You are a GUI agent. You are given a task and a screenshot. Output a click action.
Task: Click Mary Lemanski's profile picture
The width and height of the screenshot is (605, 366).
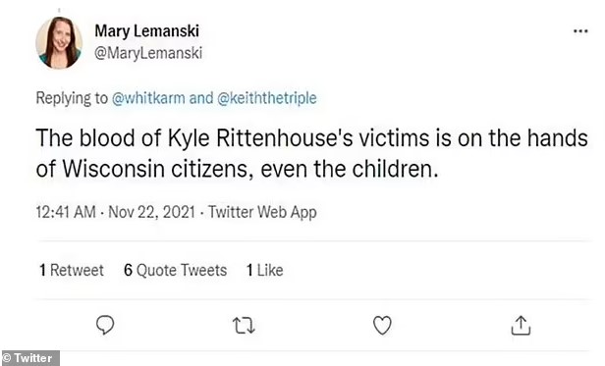pyautogui.click(x=59, y=42)
